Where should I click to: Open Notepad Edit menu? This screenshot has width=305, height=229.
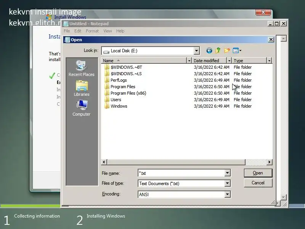[78, 31]
